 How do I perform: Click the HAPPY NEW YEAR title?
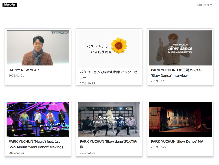[x=24, y=70]
